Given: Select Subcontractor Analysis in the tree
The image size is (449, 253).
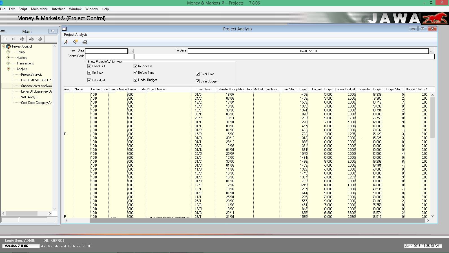Looking at the screenshot, I should (x=36, y=86).
